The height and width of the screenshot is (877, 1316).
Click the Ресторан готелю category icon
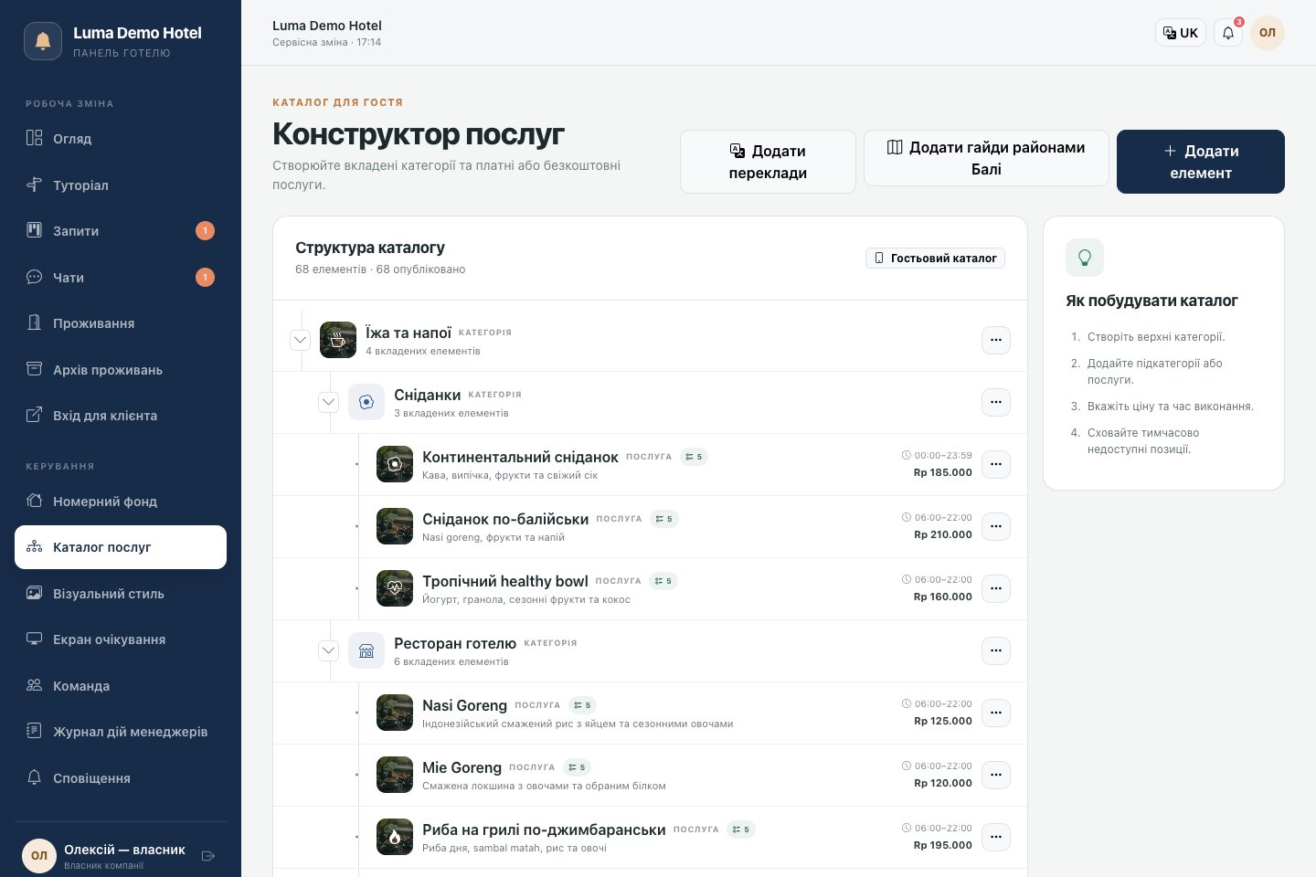coord(366,650)
